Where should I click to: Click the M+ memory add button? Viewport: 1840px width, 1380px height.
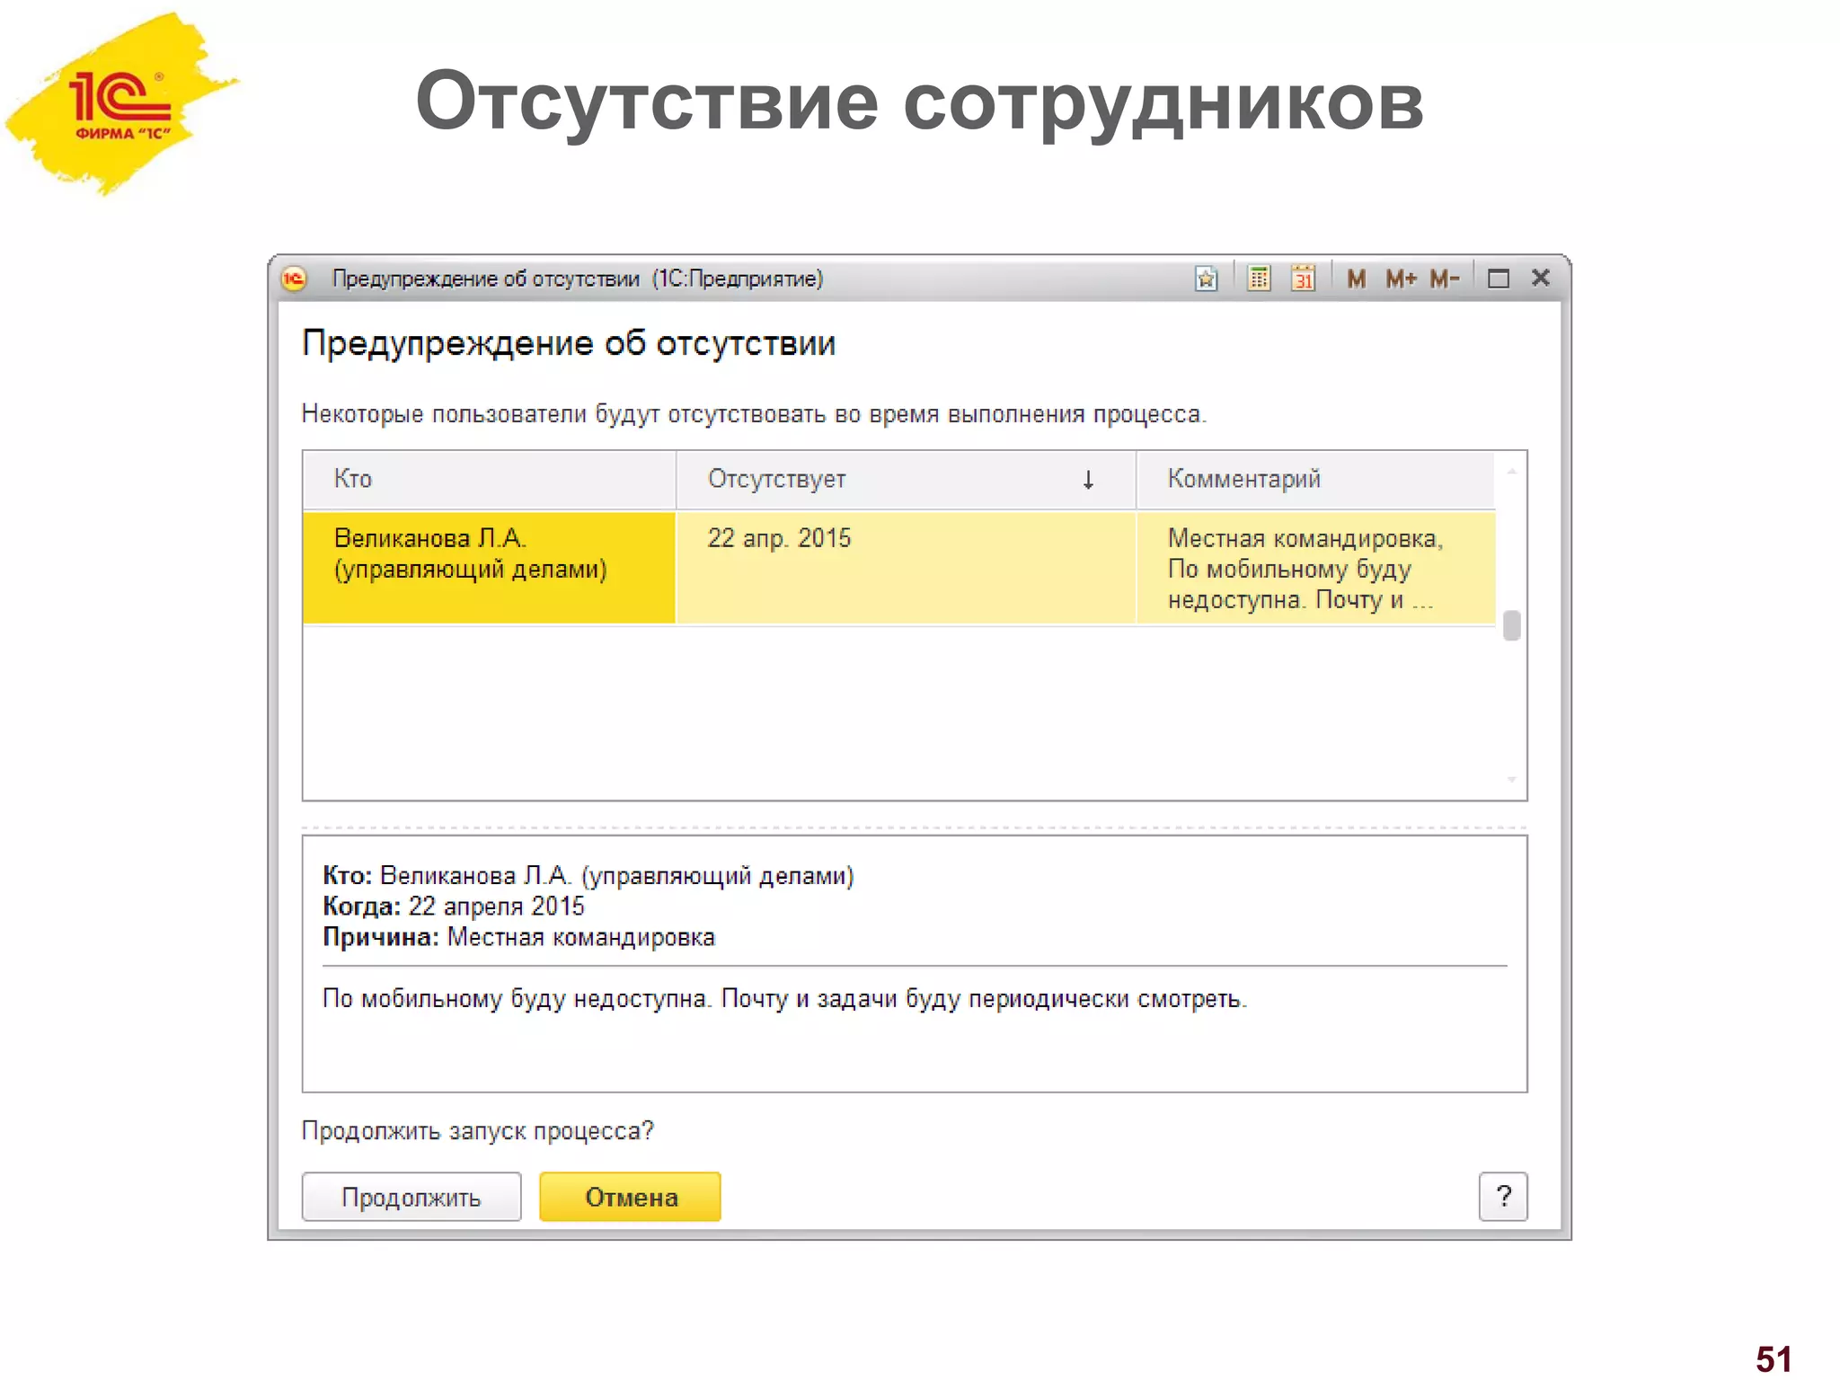coord(1402,279)
